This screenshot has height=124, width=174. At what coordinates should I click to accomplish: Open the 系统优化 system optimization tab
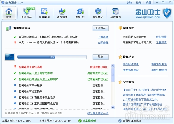(98, 13)
